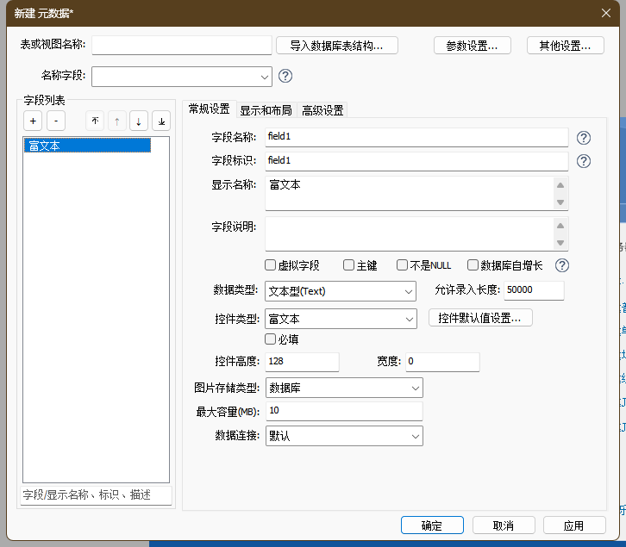Open help icon next to 名称字段
This screenshot has height=547, width=626.
point(285,76)
